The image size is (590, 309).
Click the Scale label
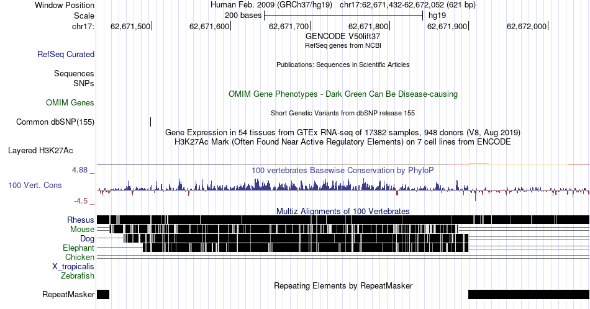[84, 16]
